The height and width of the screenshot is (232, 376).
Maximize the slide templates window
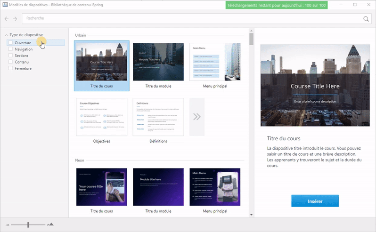point(354,5)
